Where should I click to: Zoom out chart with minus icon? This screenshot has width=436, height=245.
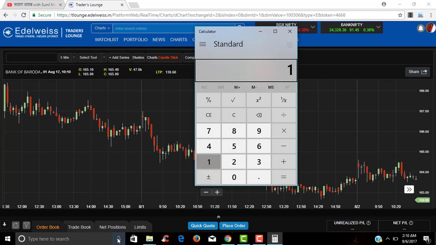point(206,192)
